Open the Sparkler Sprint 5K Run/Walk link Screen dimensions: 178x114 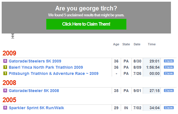(x=36, y=108)
